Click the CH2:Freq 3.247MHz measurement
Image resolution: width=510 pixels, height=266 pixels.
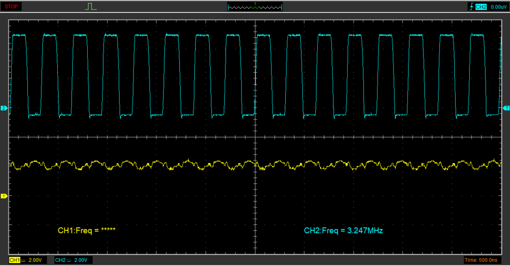point(343,231)
